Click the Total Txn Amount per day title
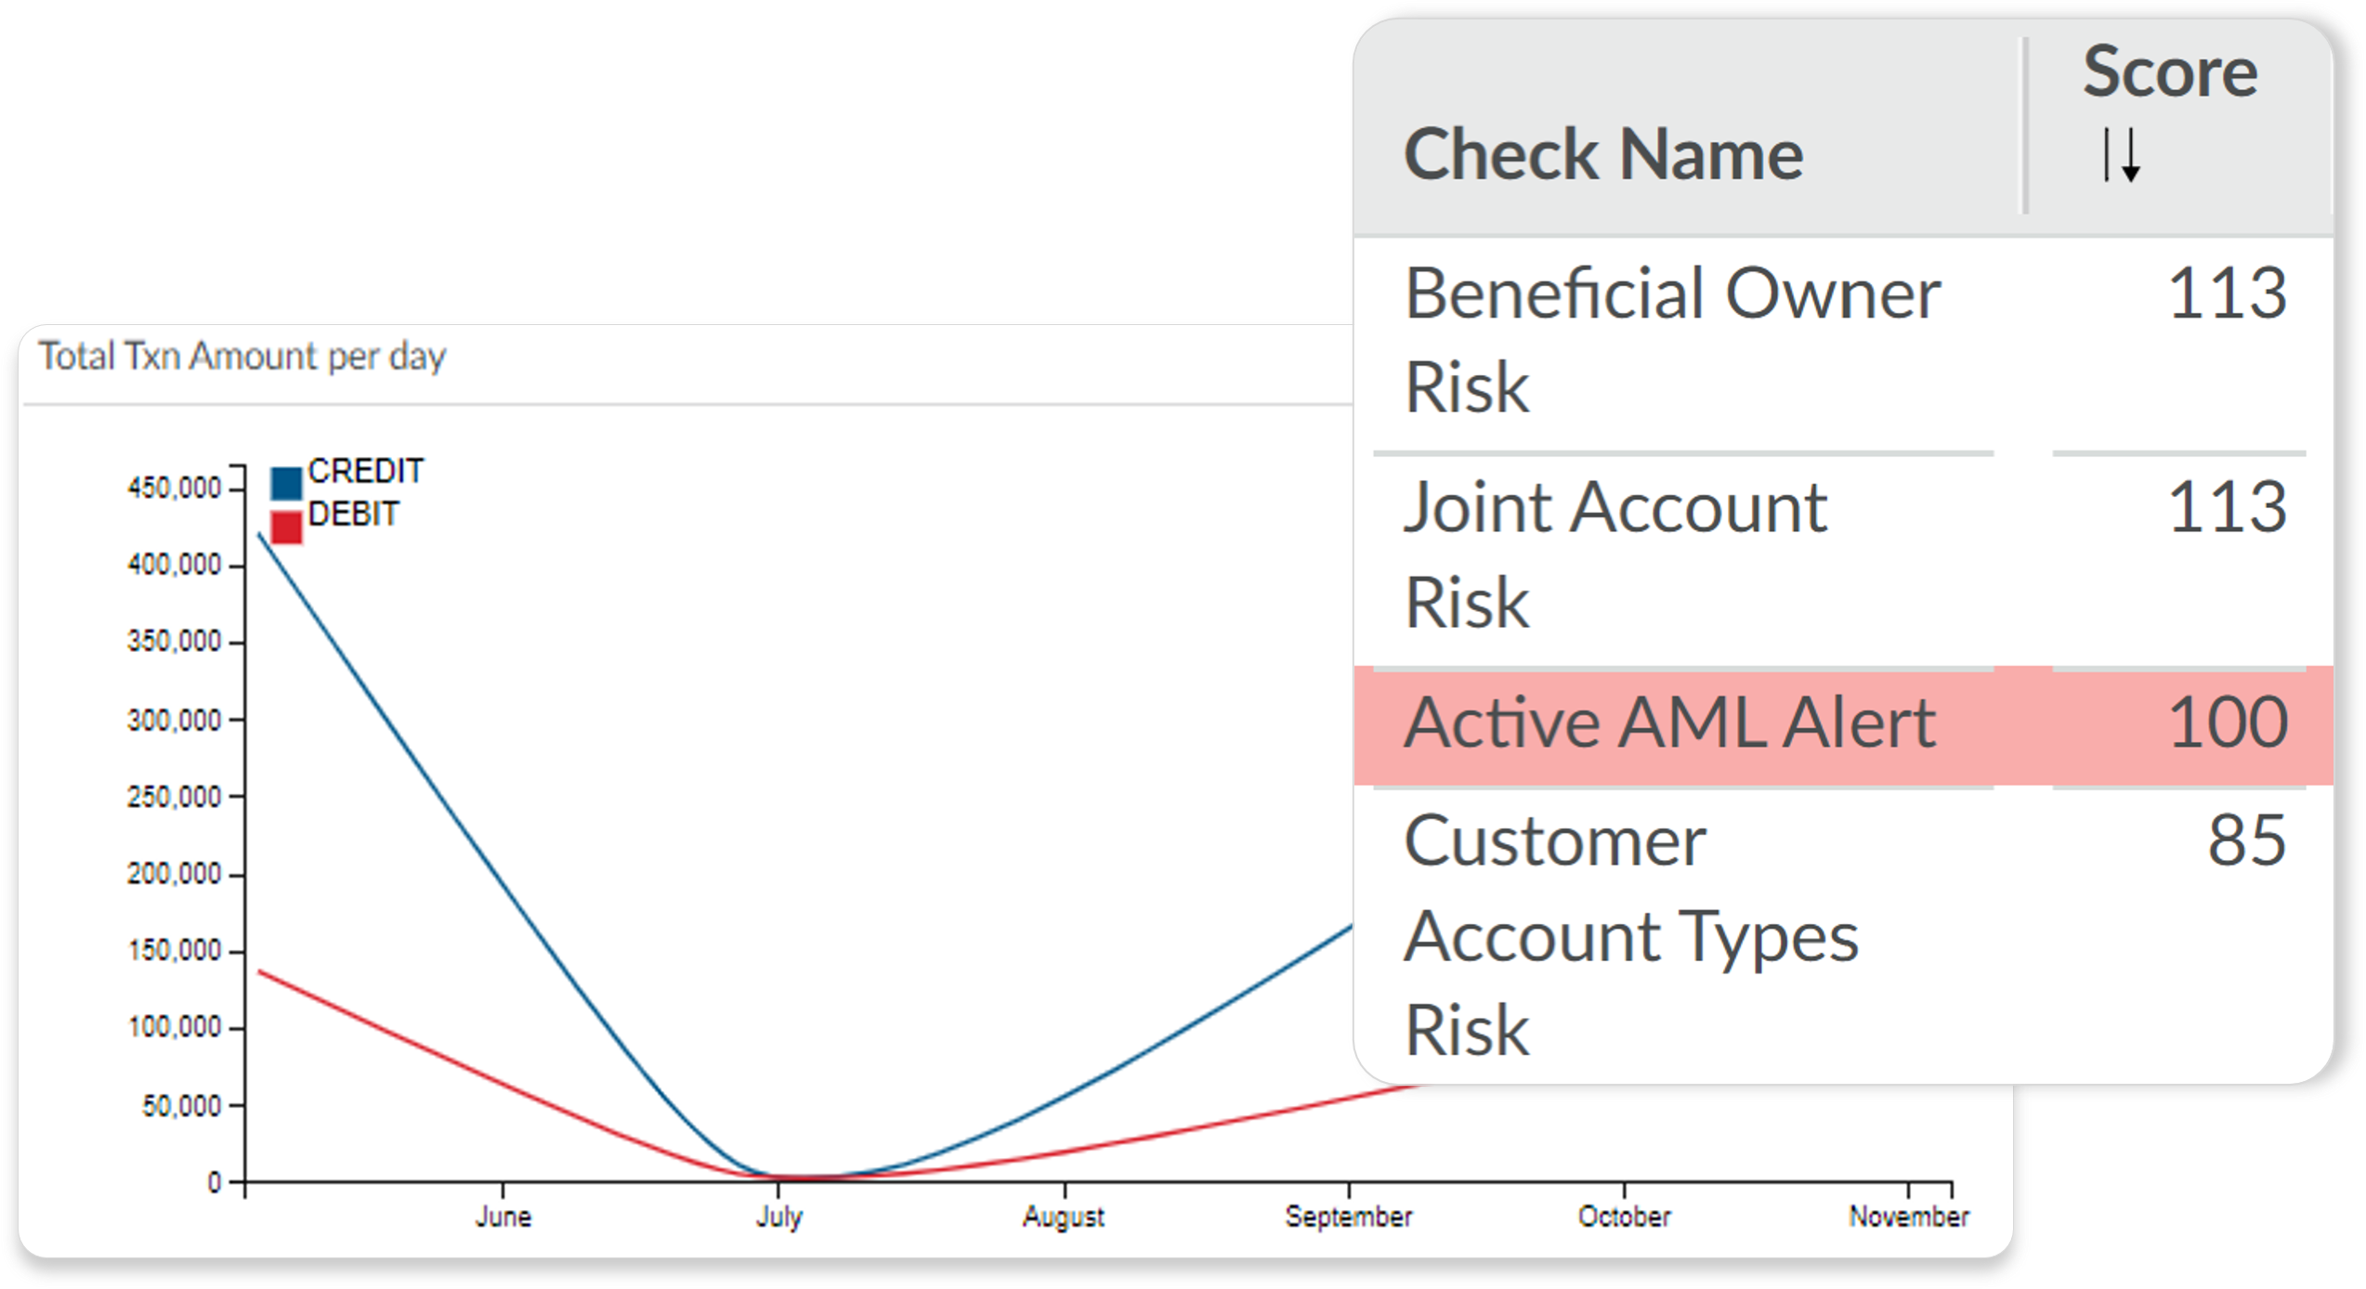Image resolution: width=2366 pixels, height=1289 pixels. (x=242, y=357)
